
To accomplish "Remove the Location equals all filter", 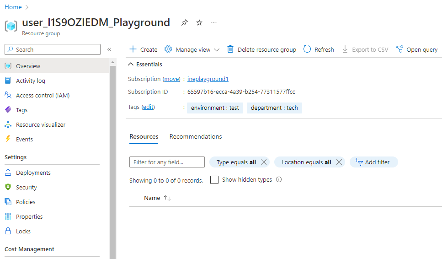I will (339, 162).
